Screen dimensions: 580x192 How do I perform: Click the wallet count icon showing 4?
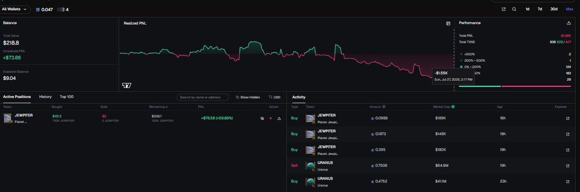pos(62,9)
